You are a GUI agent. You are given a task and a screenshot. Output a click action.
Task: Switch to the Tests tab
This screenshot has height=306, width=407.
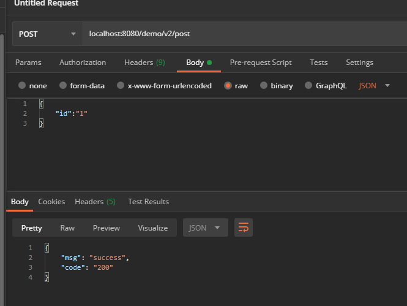coord(318,63)
